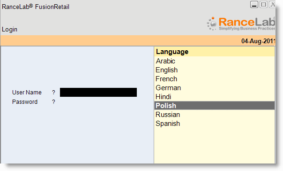This screenshot has height=171, width=283.
Task: Click the RanceLab logo
Action: coord(241,23)
